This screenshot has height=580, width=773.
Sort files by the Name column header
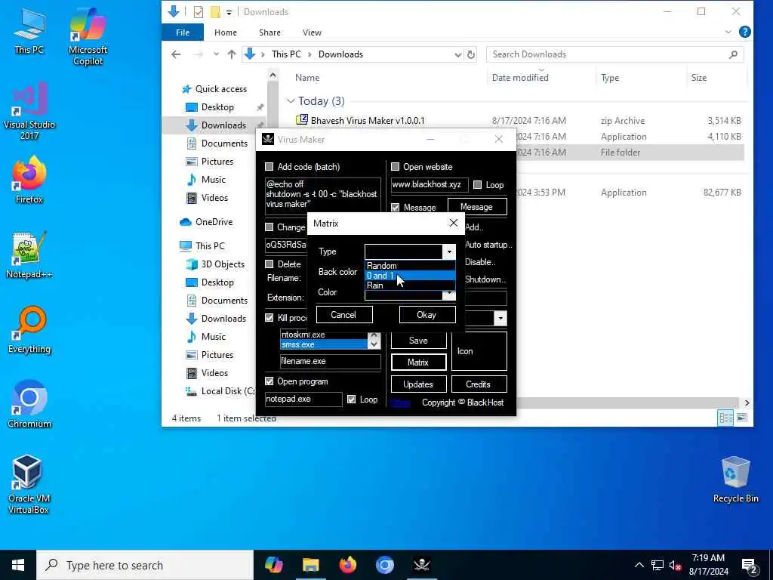(307, 78)
